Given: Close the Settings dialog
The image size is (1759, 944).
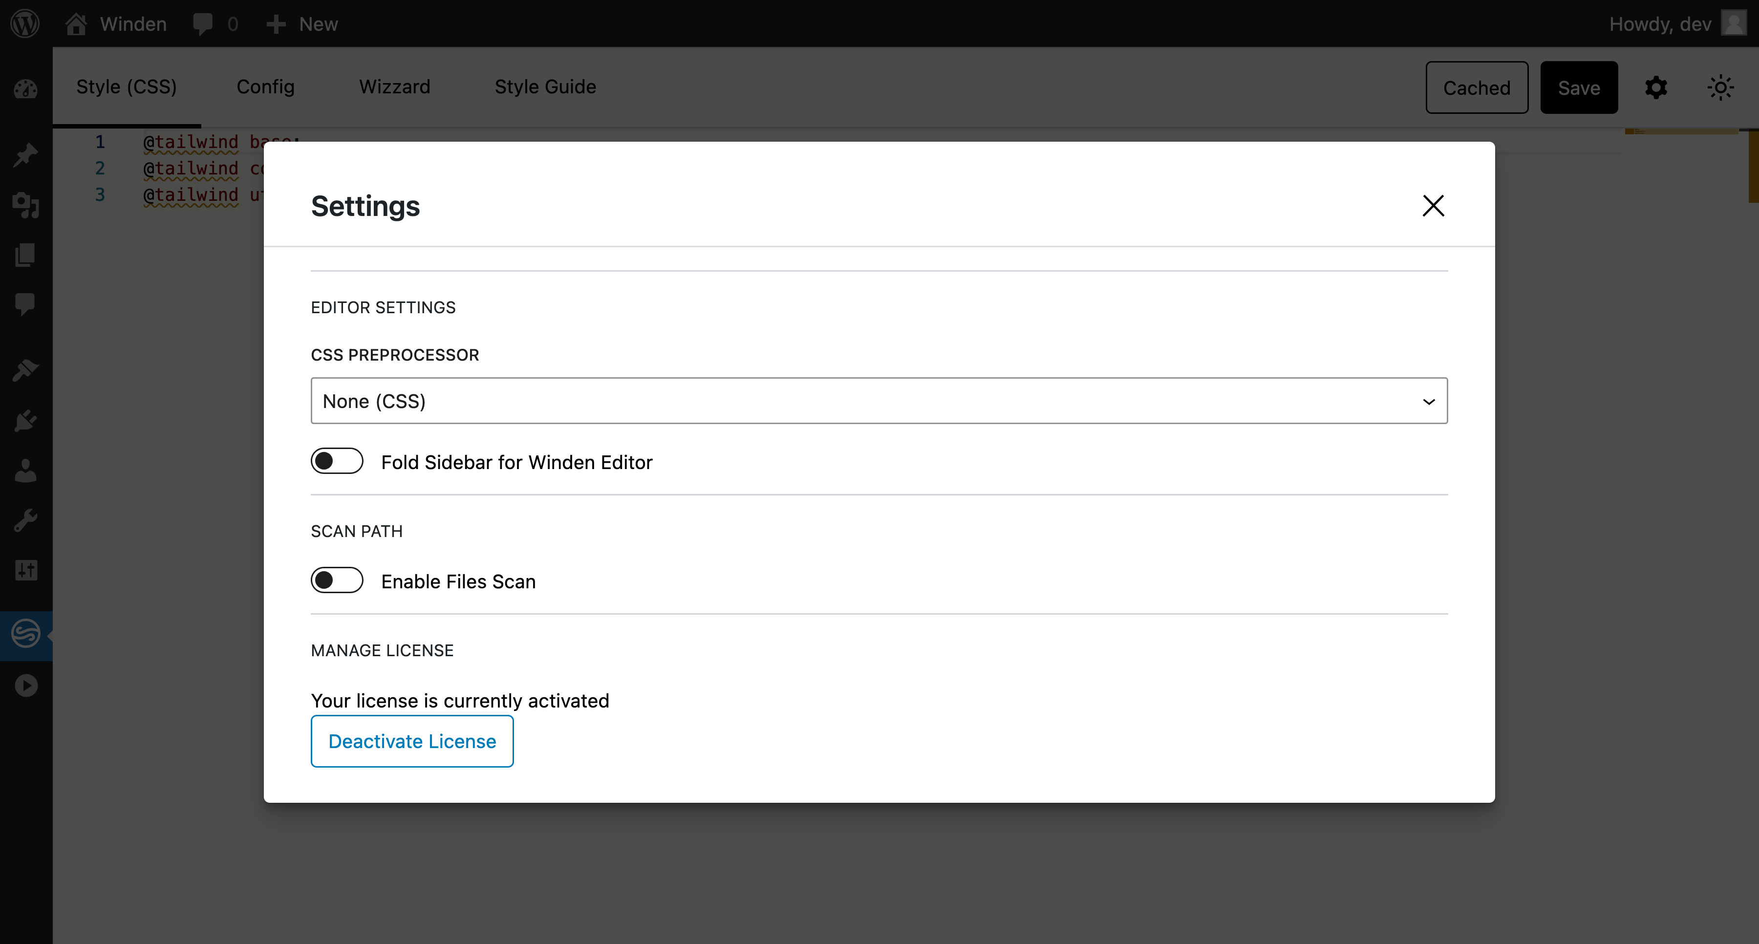Looking at the screenshot, I should coord(1433,206).
